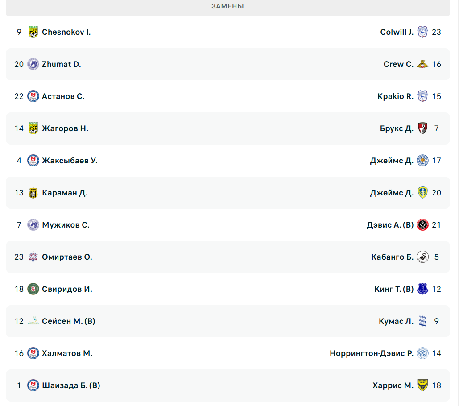Viewport: 459px width, 406px height.
Task: Click the Leeds crest beside Джеймс Д. 20
Action: pos(422,193)
